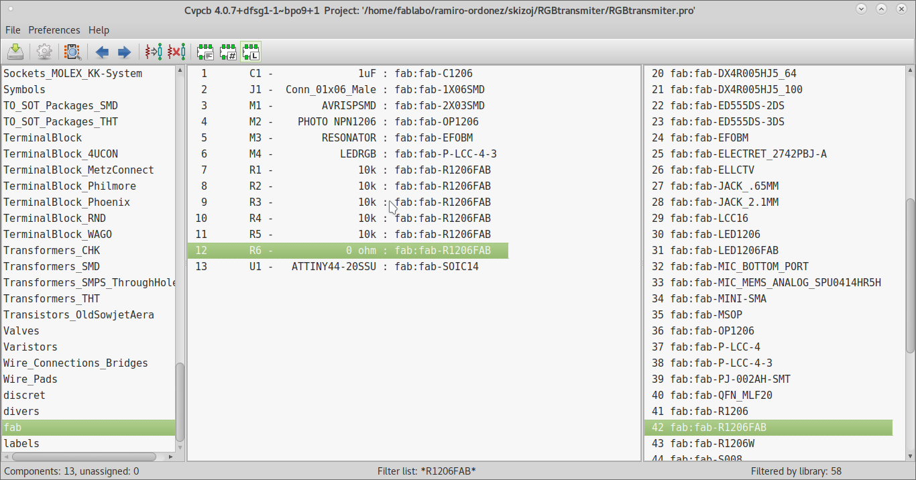916x480 pixels.
Task: Choose footprint fab-QFN_MLF20
Action: point(768,395)
